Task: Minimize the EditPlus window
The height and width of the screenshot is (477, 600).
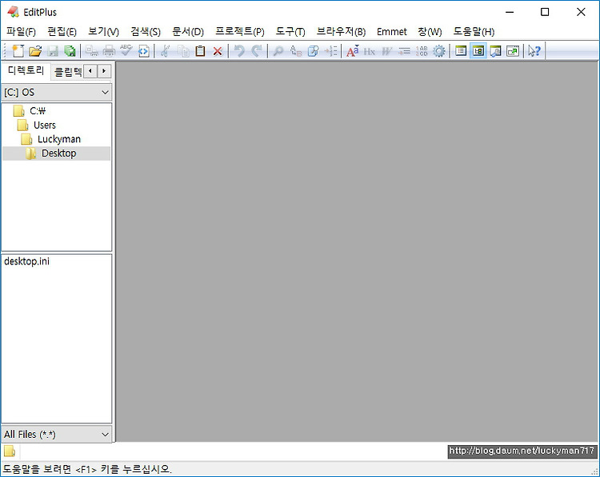Action: click(510, 12)
